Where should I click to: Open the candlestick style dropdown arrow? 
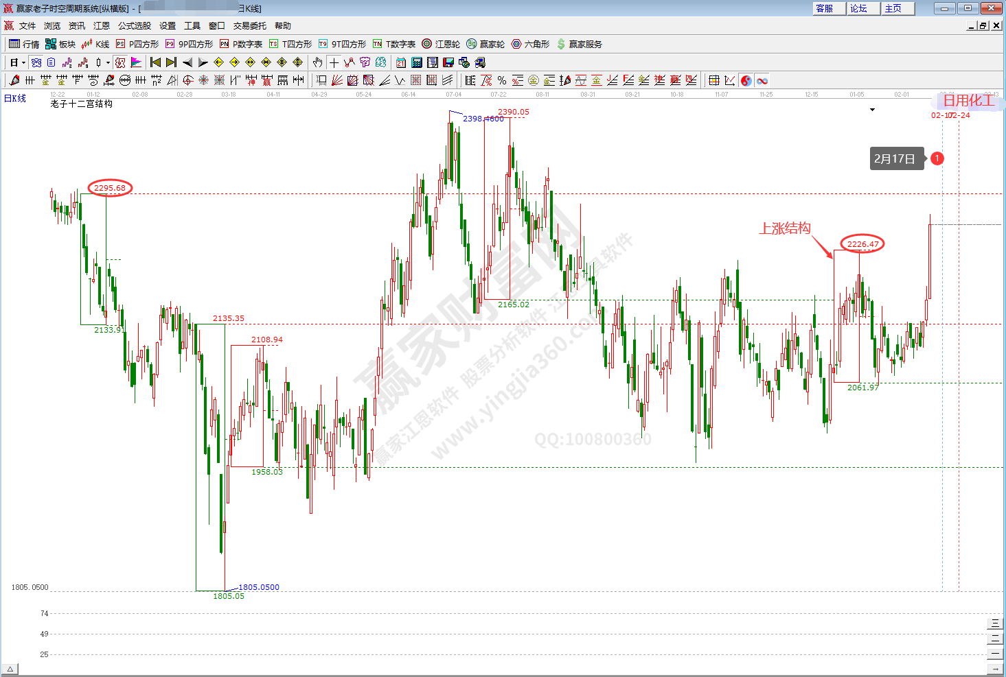tap(108, 63)
